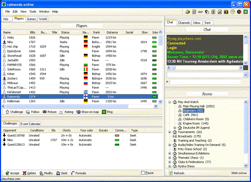
Task: Click Rooms tree scroll down arrow
Action: [x=246, y=166]
